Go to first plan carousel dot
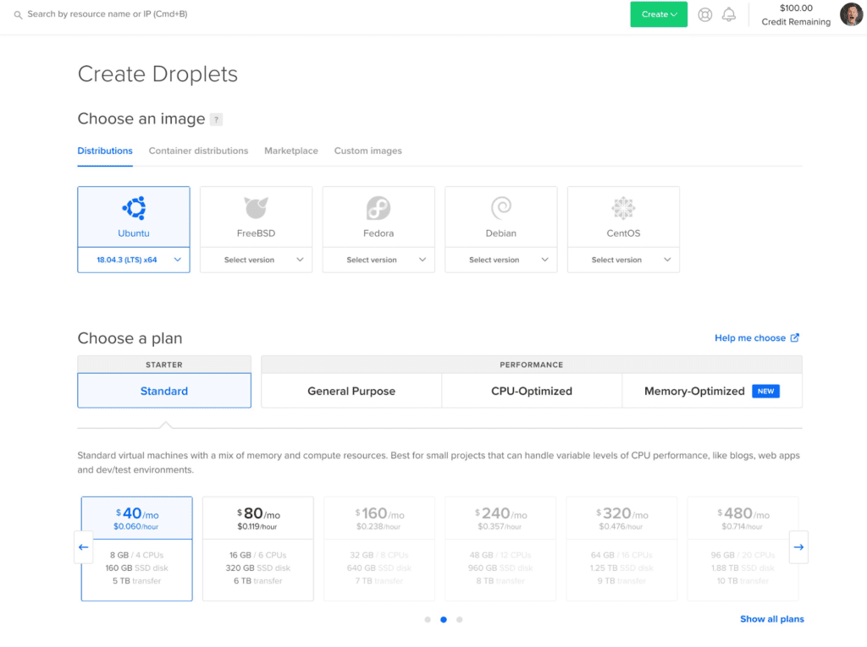Screen dimensions: 867x647 428,619
